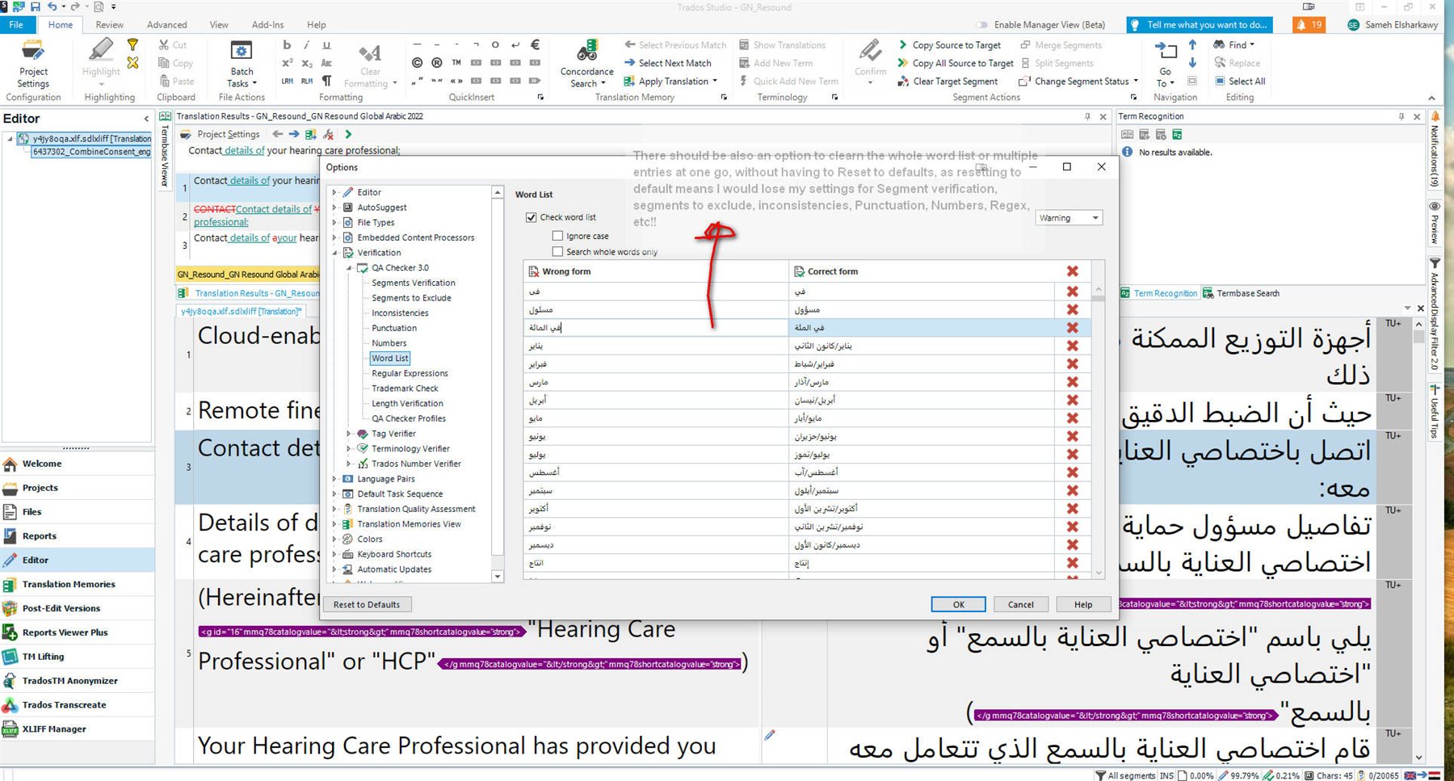Select Trademark Check tree item
The image size is (1454, 781).
(x=405, y=388)
